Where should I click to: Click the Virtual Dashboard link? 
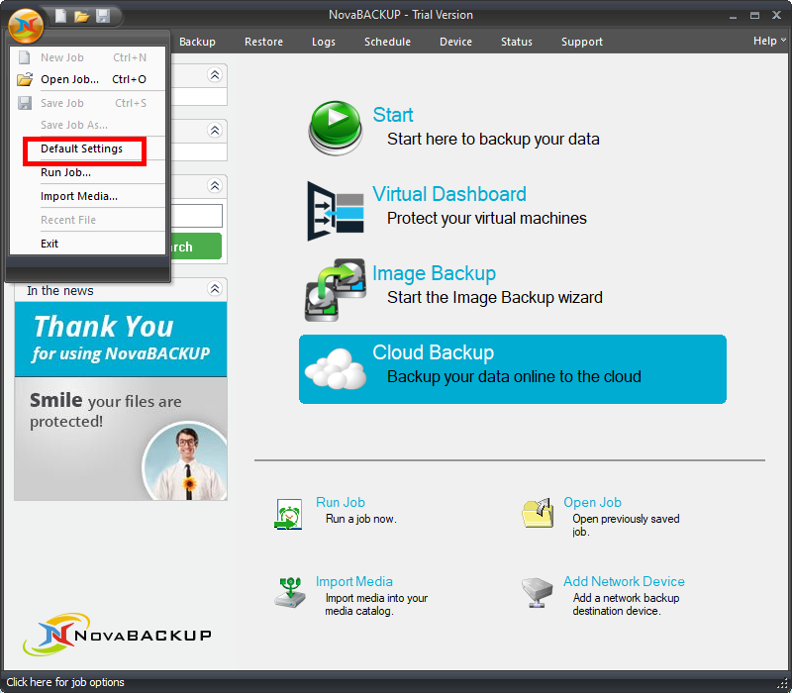pos(448,194)
